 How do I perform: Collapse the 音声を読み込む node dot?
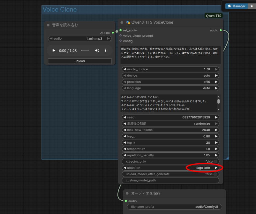point(48,25)
